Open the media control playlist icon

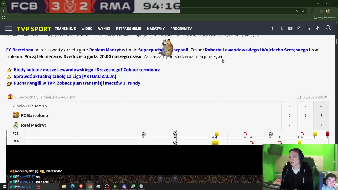click(321, 11)
